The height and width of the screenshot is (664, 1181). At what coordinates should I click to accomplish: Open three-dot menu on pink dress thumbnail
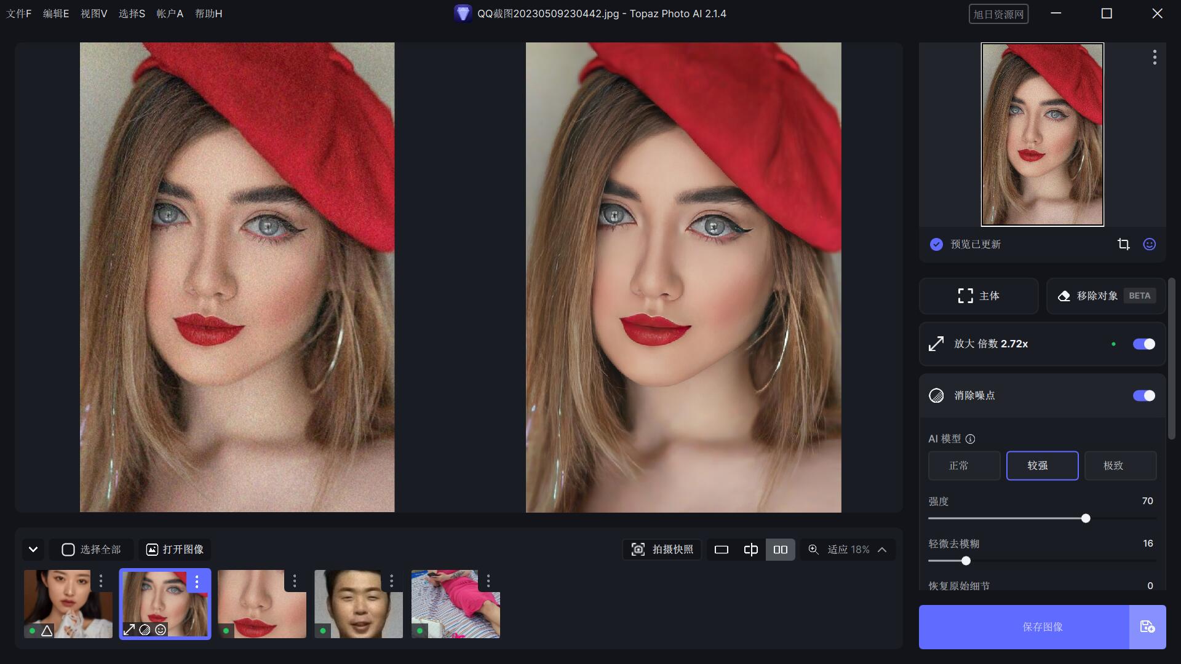coord(488,580)
